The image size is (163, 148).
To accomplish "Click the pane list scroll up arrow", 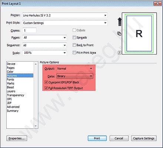I will [x=36, y=64].
